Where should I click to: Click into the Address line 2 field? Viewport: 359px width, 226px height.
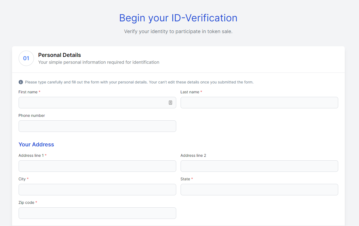tap(259, 166)
